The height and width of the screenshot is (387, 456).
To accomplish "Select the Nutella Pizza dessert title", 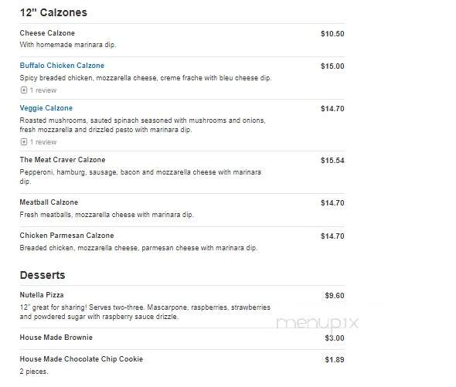I will point(42,295).
